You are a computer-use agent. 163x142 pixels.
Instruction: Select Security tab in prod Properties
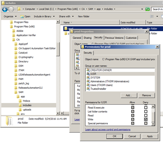coord(98,37)
